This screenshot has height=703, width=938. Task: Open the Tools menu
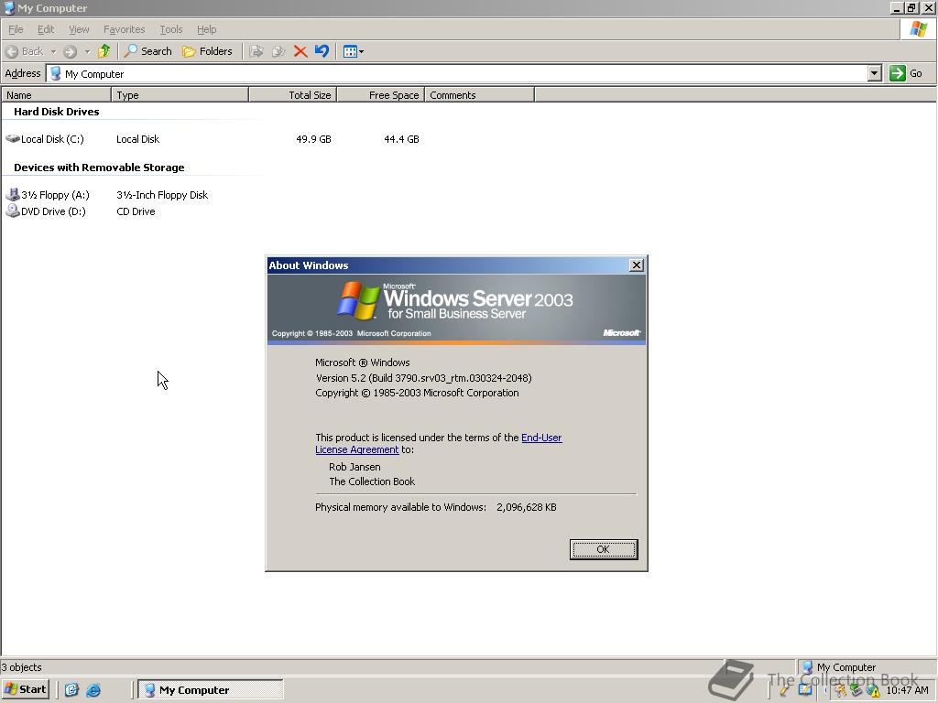(x=170, y=29)
